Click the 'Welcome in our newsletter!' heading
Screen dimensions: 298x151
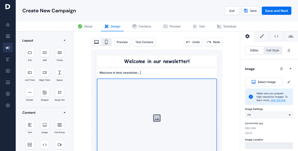(157, 61)
